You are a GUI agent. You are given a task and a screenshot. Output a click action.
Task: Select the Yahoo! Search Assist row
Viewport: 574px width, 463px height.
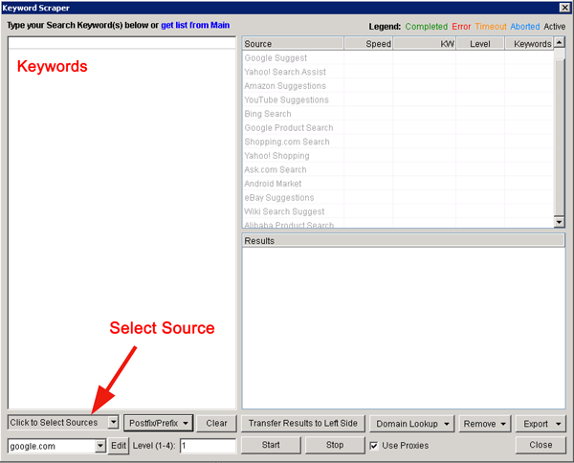coord(398,72)
